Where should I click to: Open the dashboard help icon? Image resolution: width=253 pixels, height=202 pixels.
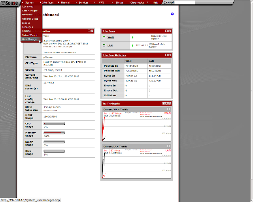pos(172,14)
